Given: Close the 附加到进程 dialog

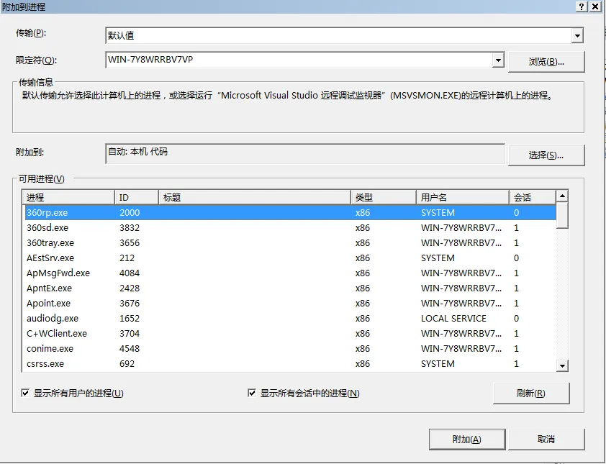Looking at the screenshot, I should [595, 6].
